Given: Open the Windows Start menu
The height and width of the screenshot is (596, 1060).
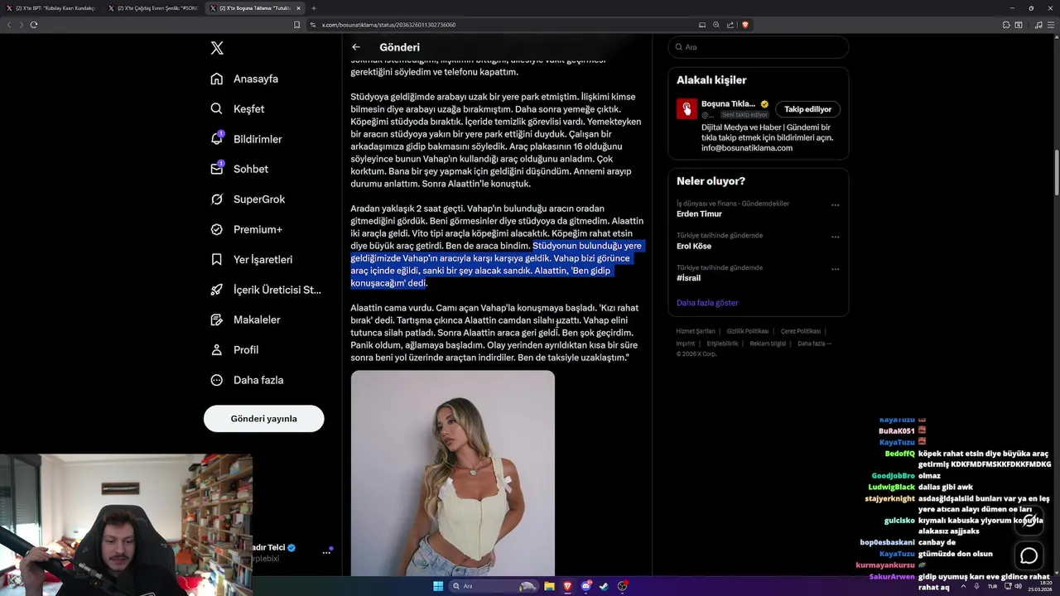Looking at the screenshot, I should 438,586.
